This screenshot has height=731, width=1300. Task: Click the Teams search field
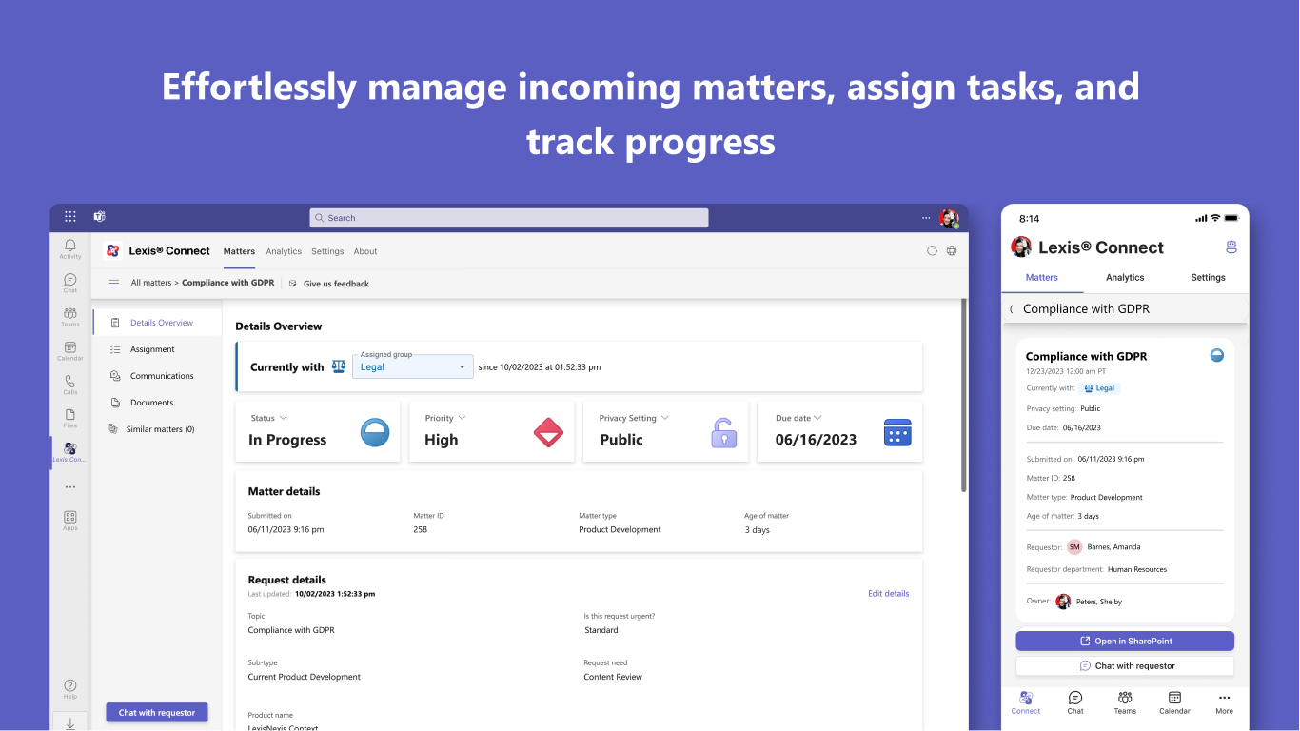(509, 218)
